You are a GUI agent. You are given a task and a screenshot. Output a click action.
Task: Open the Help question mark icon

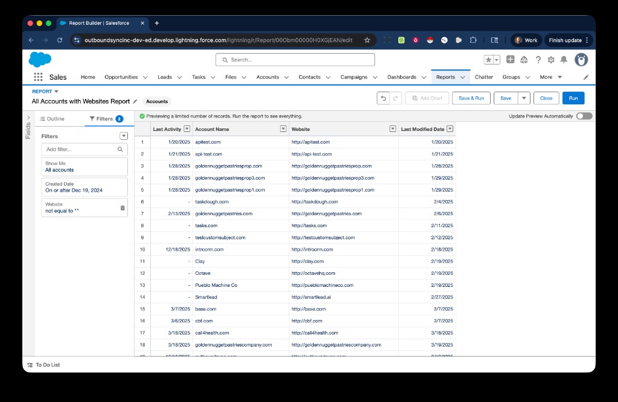click(538, 60)
